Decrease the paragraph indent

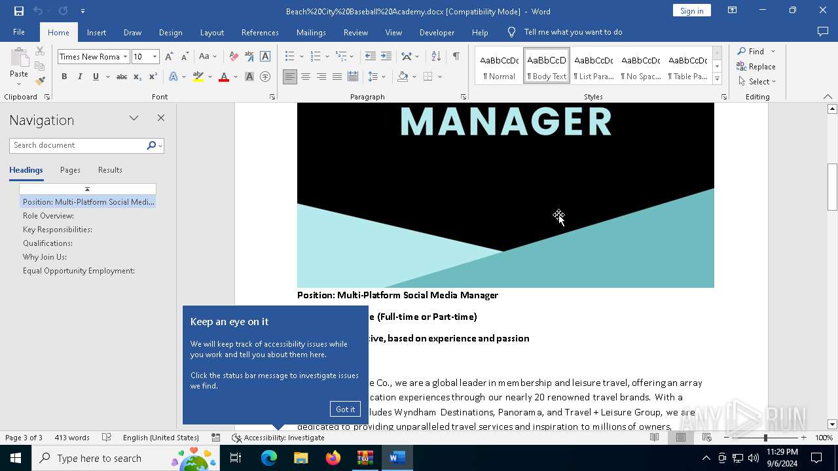pos(371,57)
